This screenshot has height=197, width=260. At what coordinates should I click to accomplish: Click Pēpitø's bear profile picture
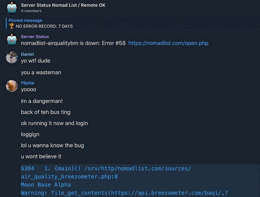tap(12, 86)
